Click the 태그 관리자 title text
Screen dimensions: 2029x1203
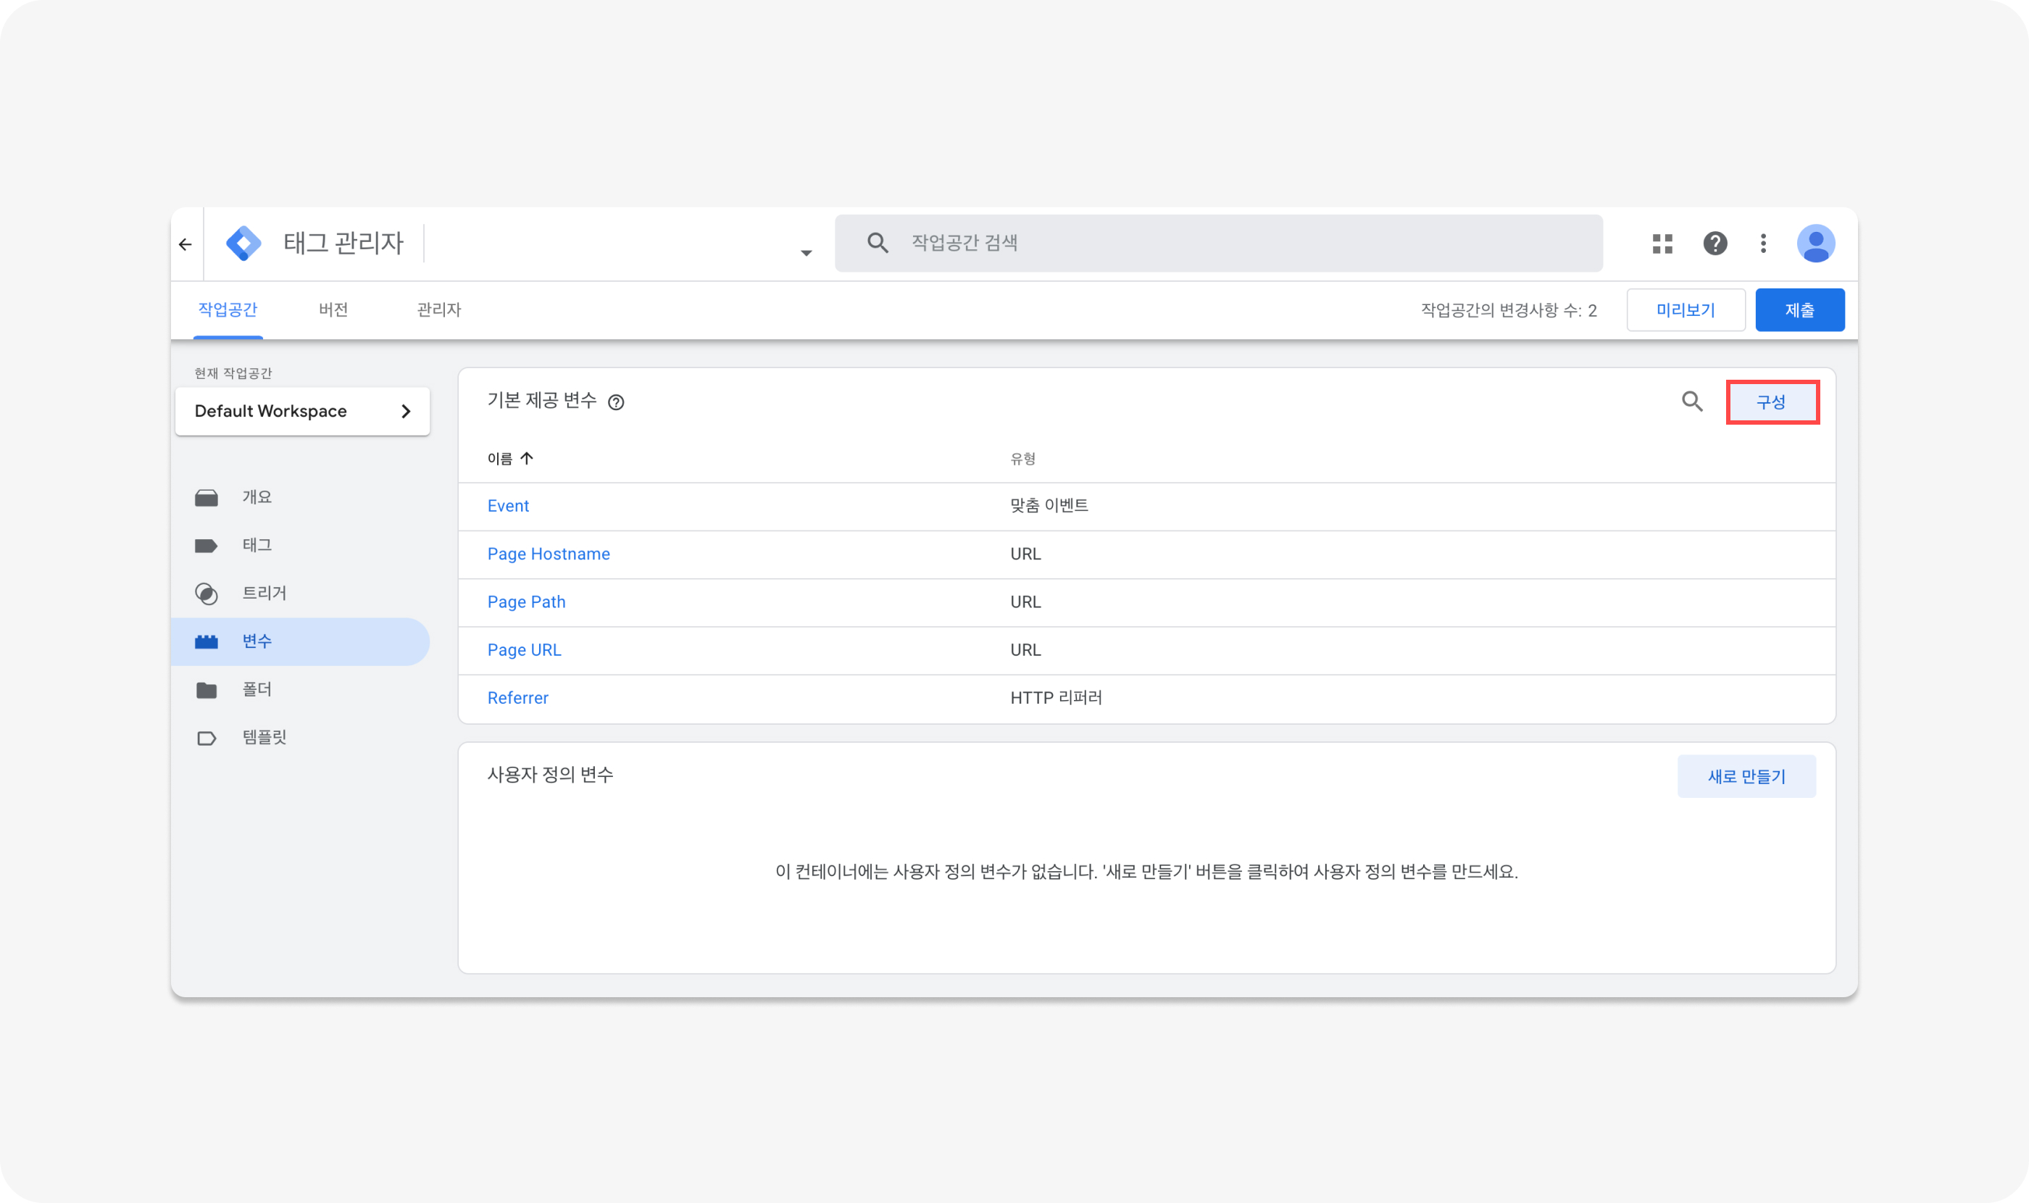(x=343, y=242)
